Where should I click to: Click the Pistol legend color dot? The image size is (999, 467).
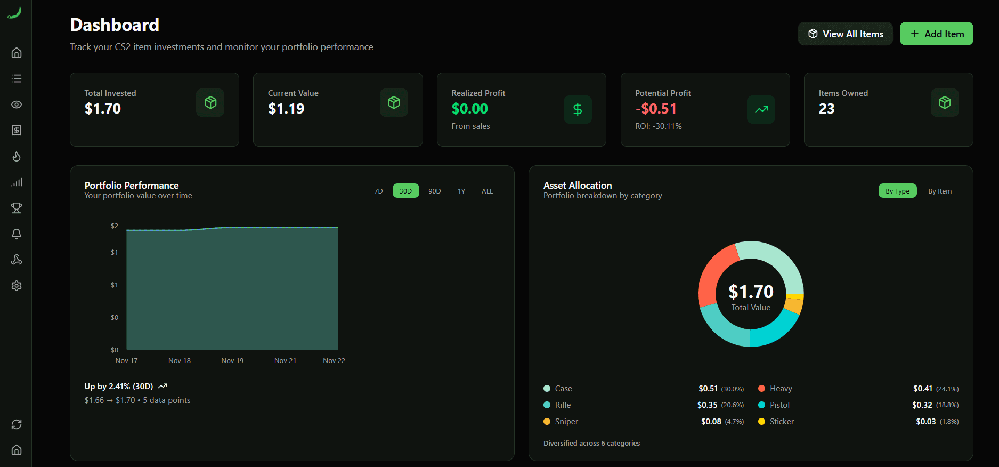pos(761,405)
